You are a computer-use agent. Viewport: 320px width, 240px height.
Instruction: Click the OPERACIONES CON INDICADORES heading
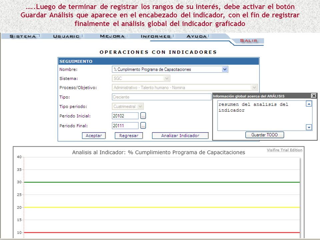point(158,52)
